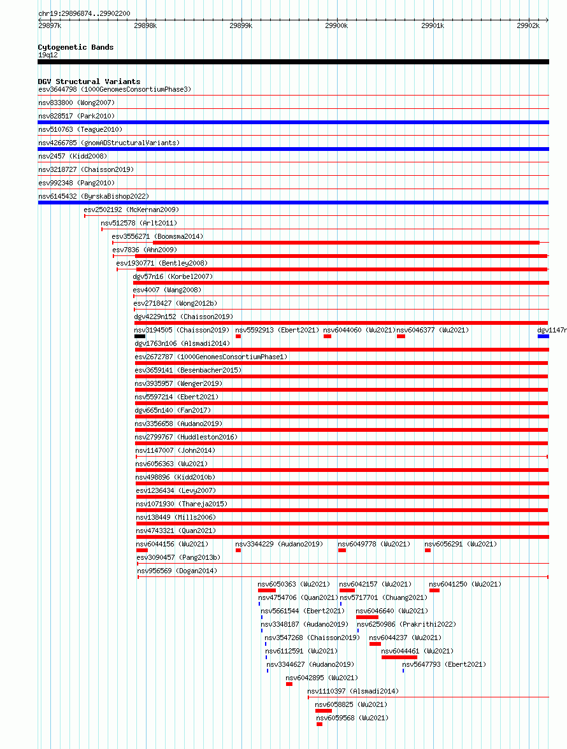Open nsv6046640 (Wu2021) variant
The height and width of the screenshot is (749, 567).
point(392,611)
